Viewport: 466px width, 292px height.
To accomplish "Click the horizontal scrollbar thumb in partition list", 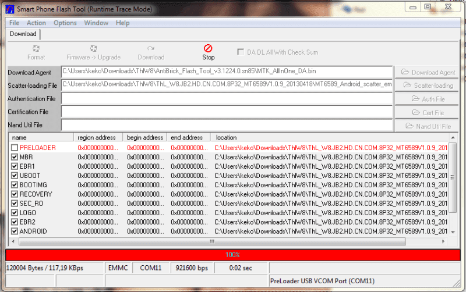I will (x=212, y=241).
